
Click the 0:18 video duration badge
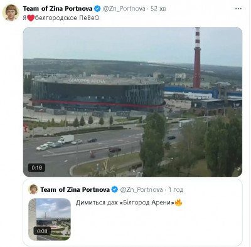[x=36, y=167]
